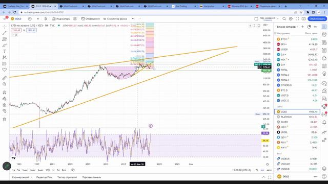
Task: Open the Индикаторы indicators dialog
Action: click(x=61, y=19)
